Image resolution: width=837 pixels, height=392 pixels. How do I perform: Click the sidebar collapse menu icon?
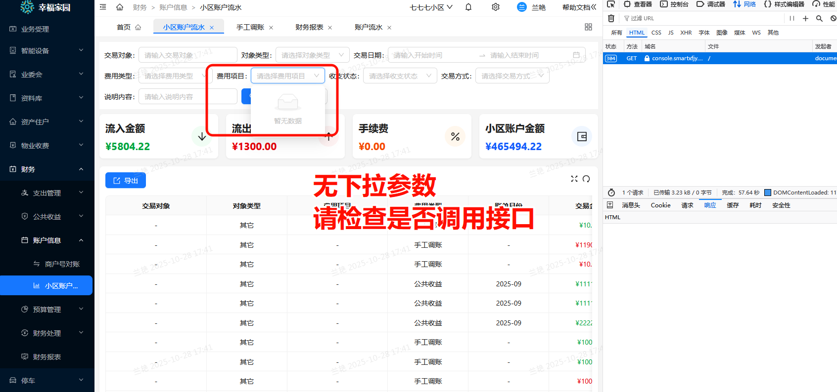click(x=103, y=7)
